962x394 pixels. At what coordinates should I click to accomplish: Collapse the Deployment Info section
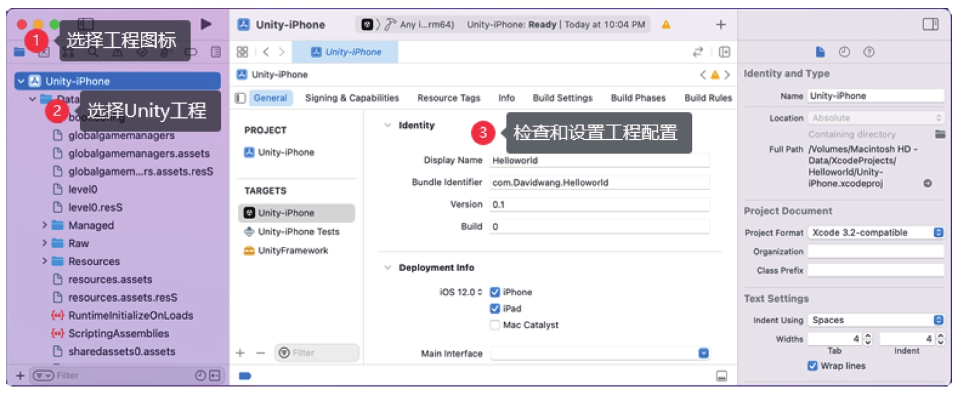pyautogui.click(x=387, y=268)
